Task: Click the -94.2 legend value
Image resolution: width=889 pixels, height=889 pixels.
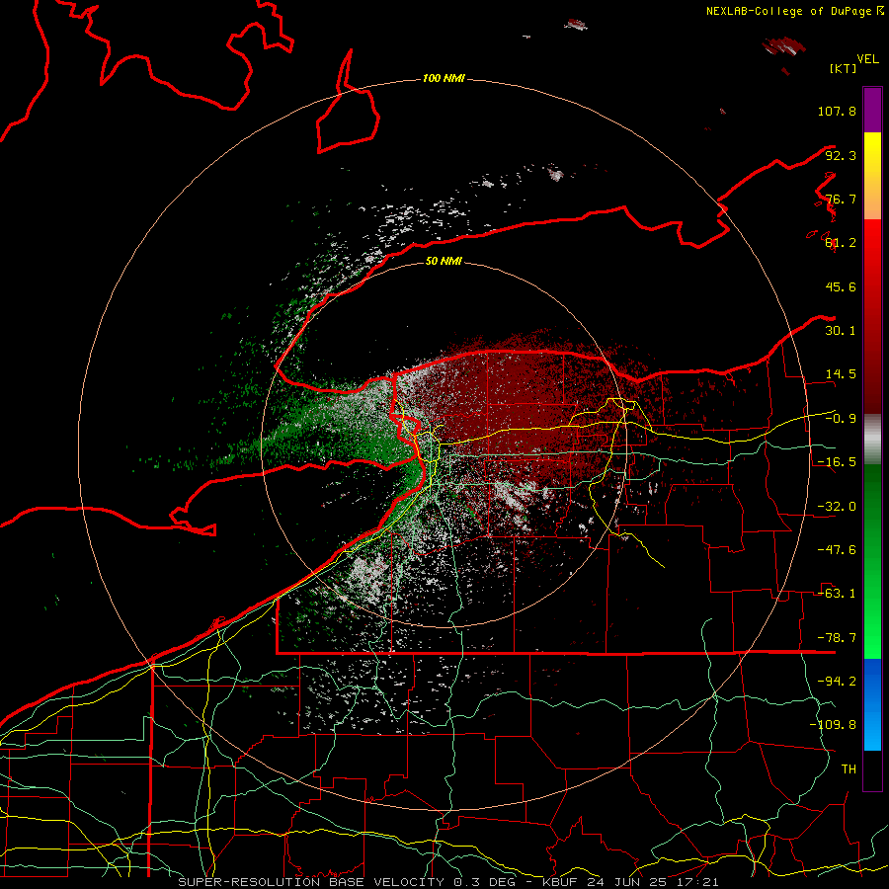Action: pyautogui.click(x=837, y=682)
